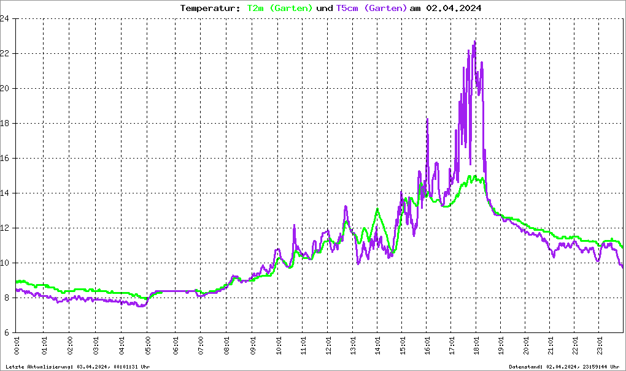Image resolution: width=626 pixels, height=371 pixels.
Task: Click the 14 value on the y-axis
Action: [5, 193]
